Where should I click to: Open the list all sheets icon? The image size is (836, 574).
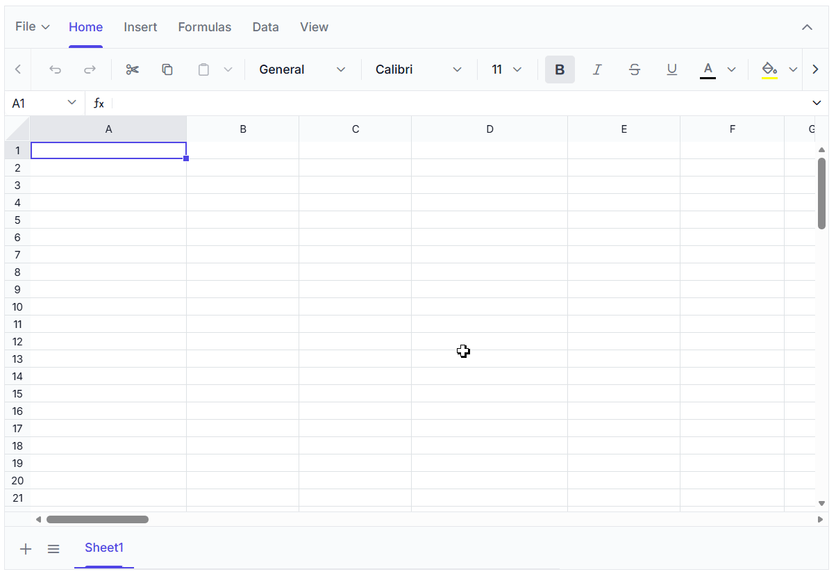(x=53, y=549)
